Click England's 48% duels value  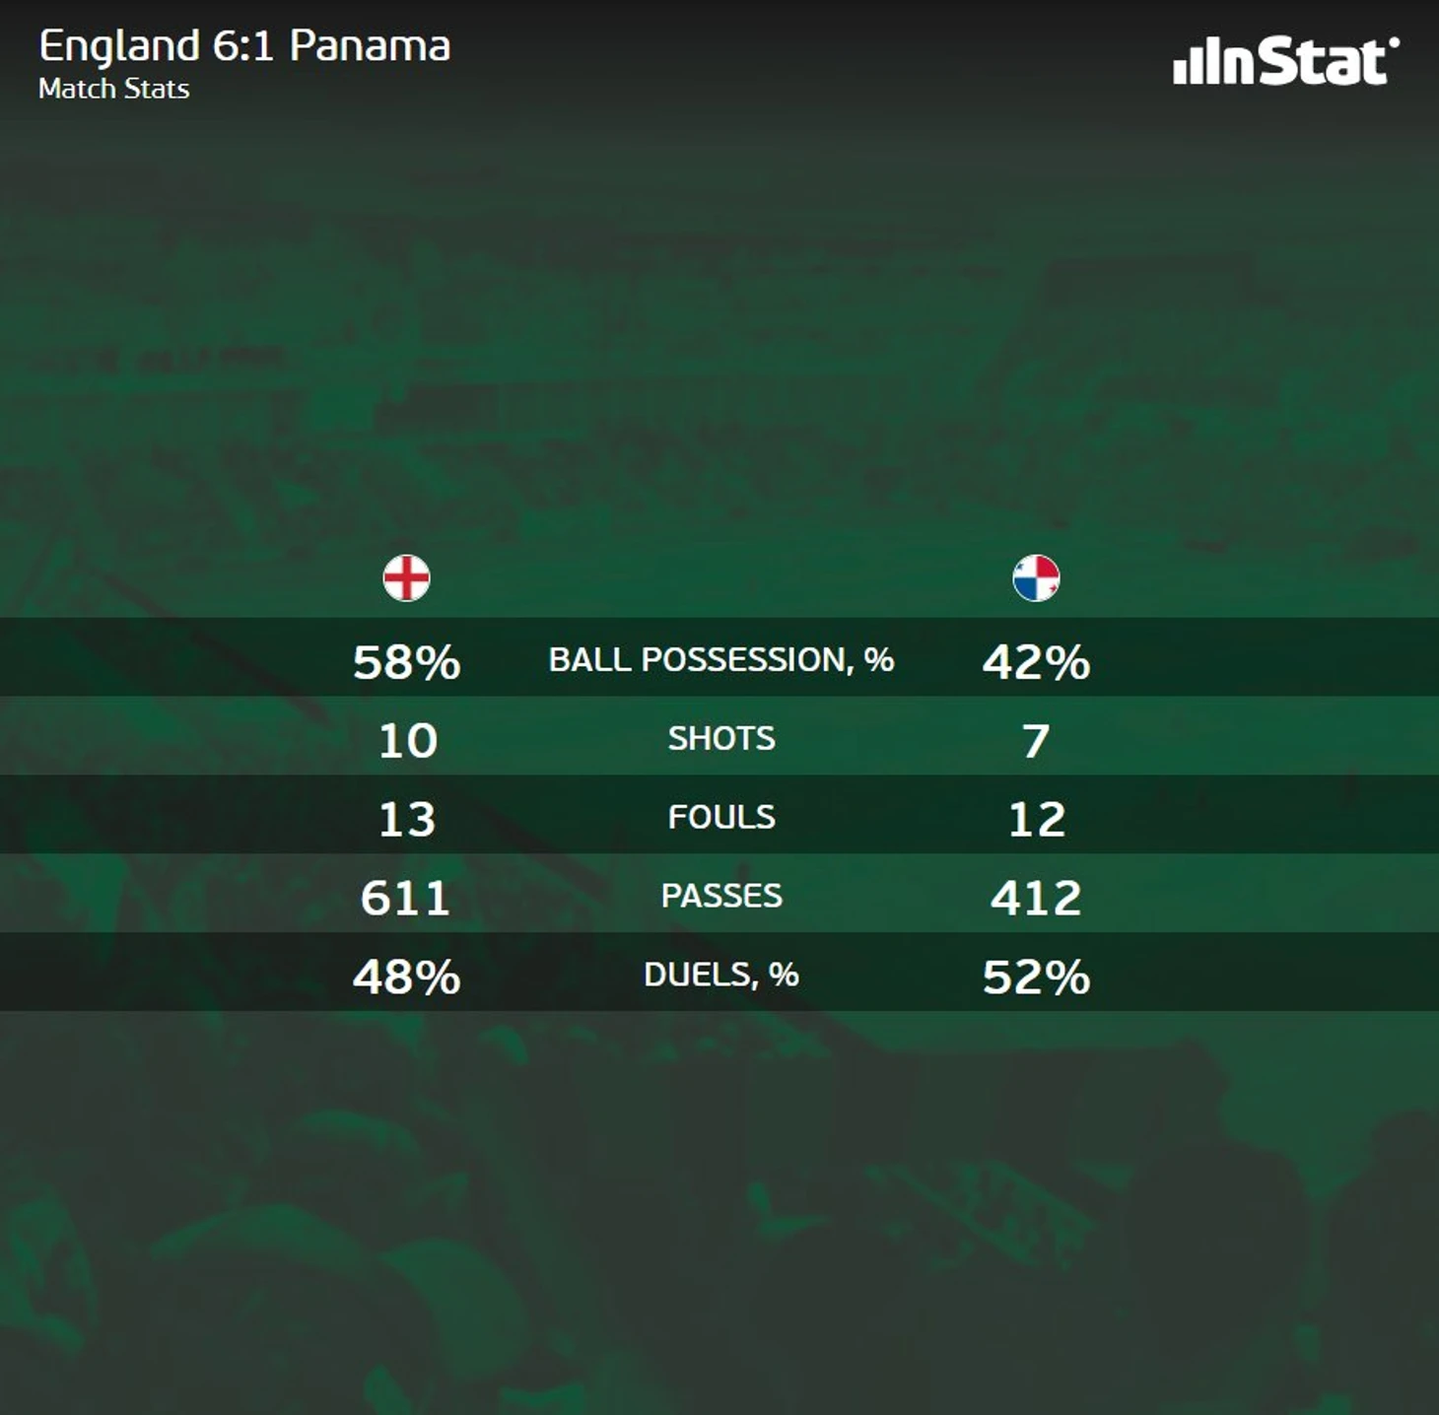(x=407, y=977)
